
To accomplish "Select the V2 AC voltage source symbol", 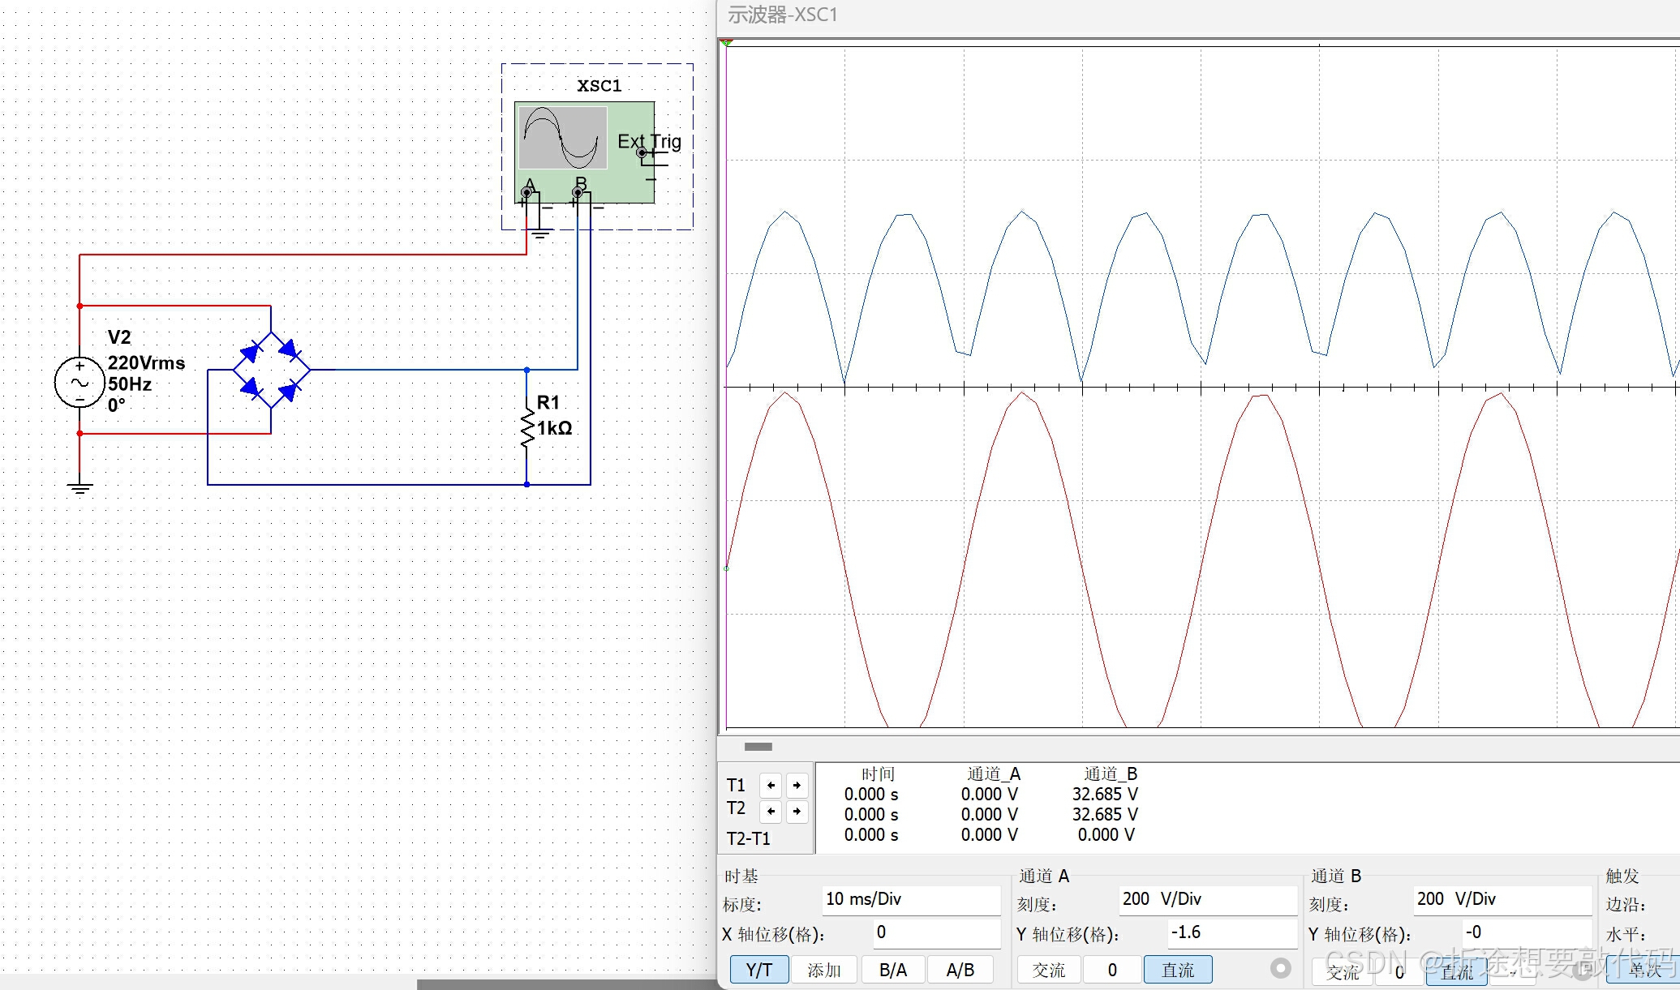I will (x=79, y=382).
